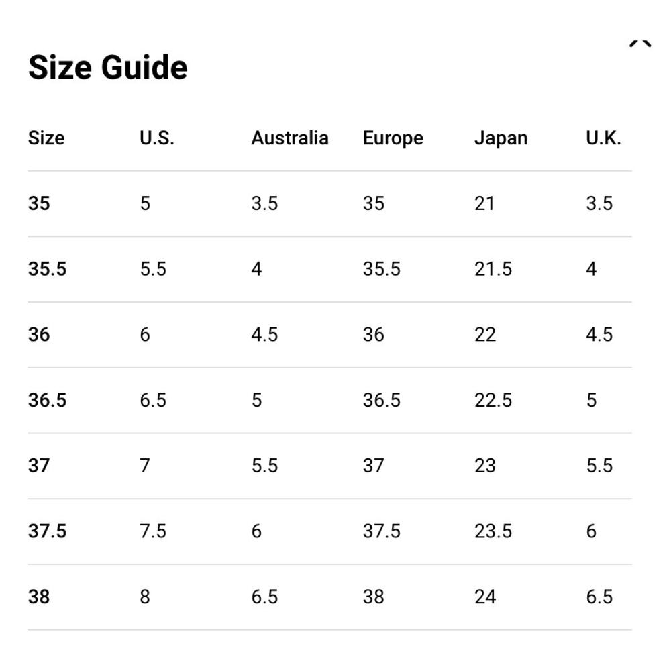This screenshot has width=671, height=671.
Task: Click the Japan size 21.5 cell
Action: pos(493,269)
